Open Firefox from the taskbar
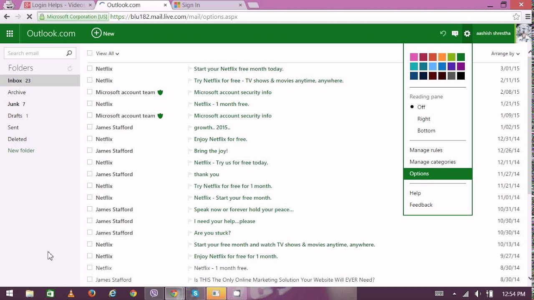This screenshot has height=300, width=534. point(92,293)
